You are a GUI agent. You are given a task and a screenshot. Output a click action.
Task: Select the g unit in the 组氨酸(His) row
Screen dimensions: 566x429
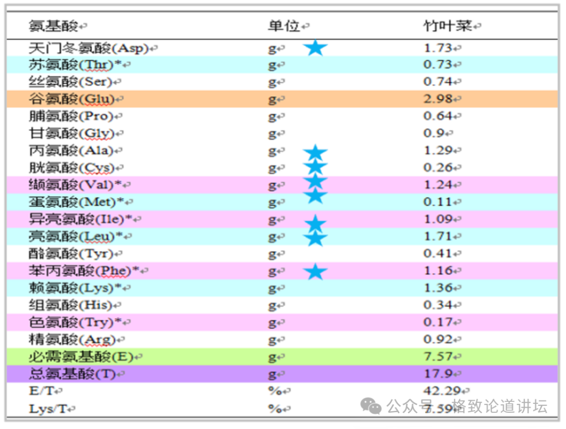272,306
